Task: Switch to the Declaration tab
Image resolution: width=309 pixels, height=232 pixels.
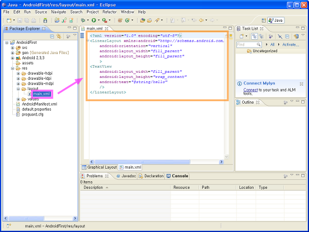Action: (x=151, y=176)
